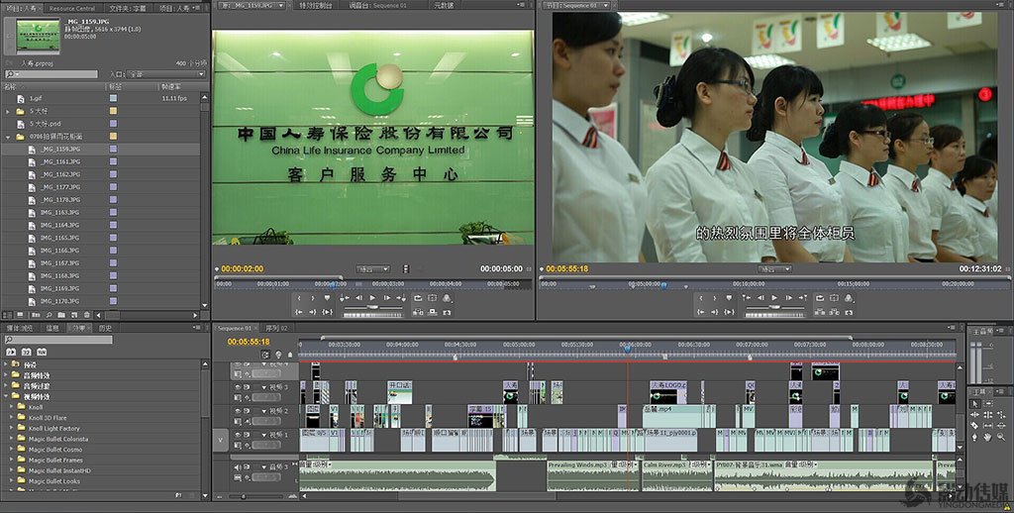
Task: Select the Selection arrow tool
Action: point(975,404)
